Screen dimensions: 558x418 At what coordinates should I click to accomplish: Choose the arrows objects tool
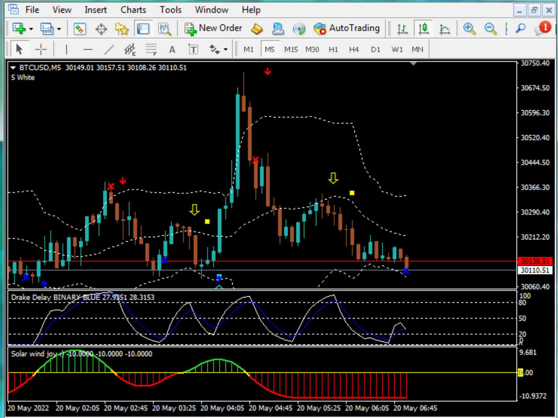(214, 50)
